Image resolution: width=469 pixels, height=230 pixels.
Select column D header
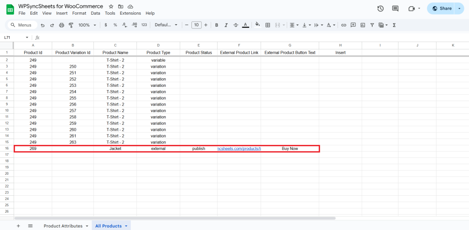pos(158,45)
